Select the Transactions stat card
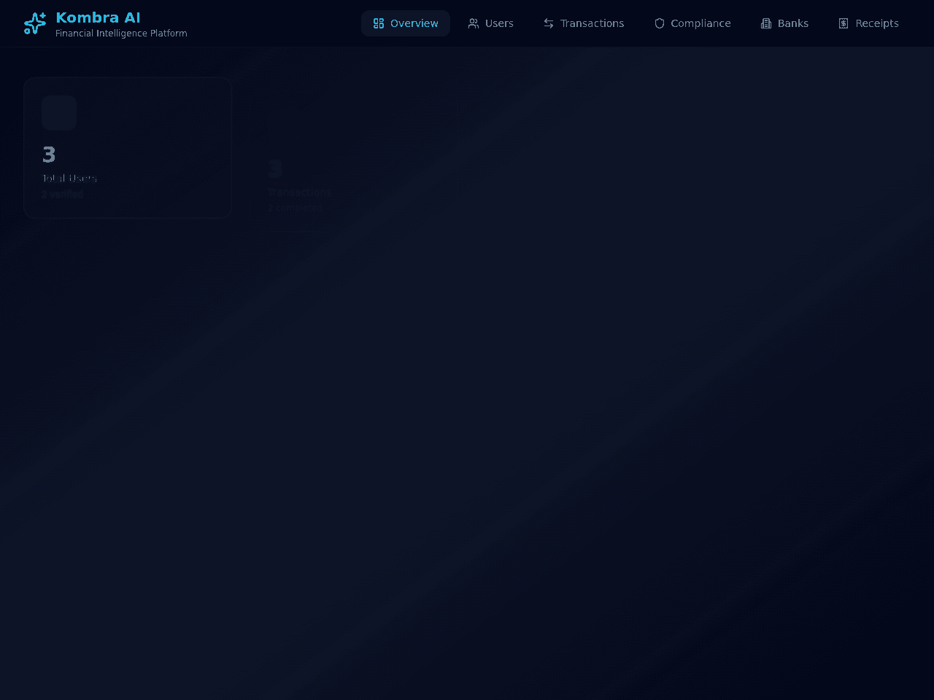This screenshot has width=934, height=700. [352, 162]
